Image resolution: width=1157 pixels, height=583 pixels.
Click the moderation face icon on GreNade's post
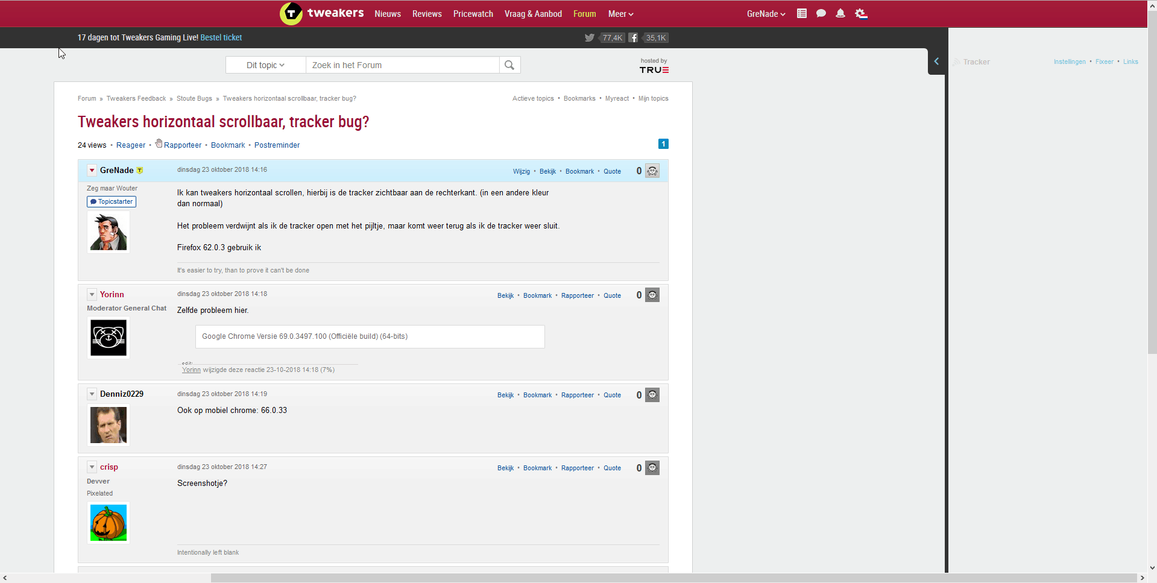point(652,171)
